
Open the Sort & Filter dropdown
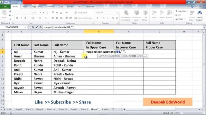point(192,16)
